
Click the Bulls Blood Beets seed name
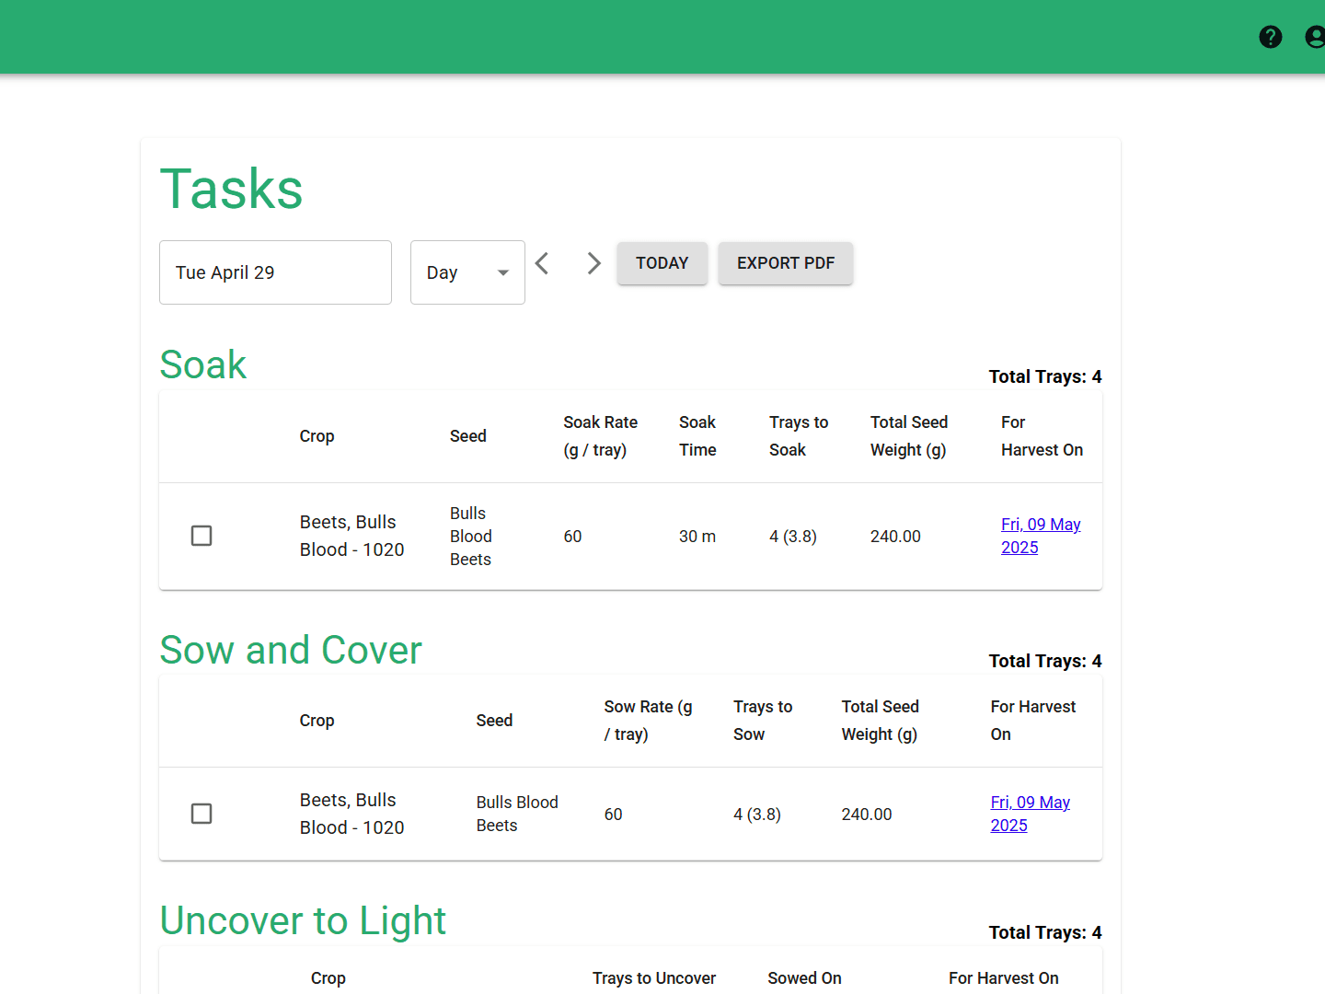(x=470, y=536)
